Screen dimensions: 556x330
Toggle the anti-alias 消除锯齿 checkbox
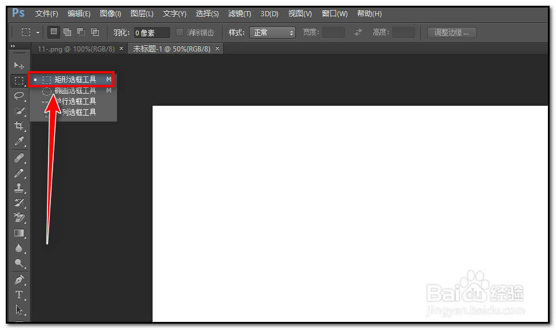(180, 32)
